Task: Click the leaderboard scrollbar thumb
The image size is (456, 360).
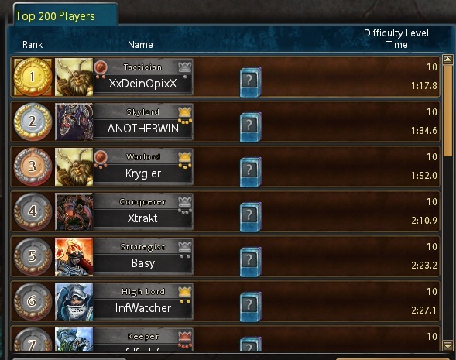Action: [x=447, y=111]
